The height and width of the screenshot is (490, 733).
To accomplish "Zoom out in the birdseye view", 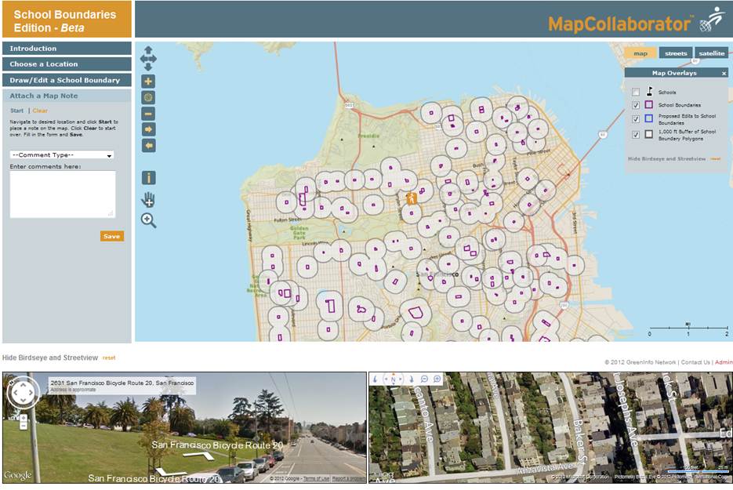I will point(424,379).
